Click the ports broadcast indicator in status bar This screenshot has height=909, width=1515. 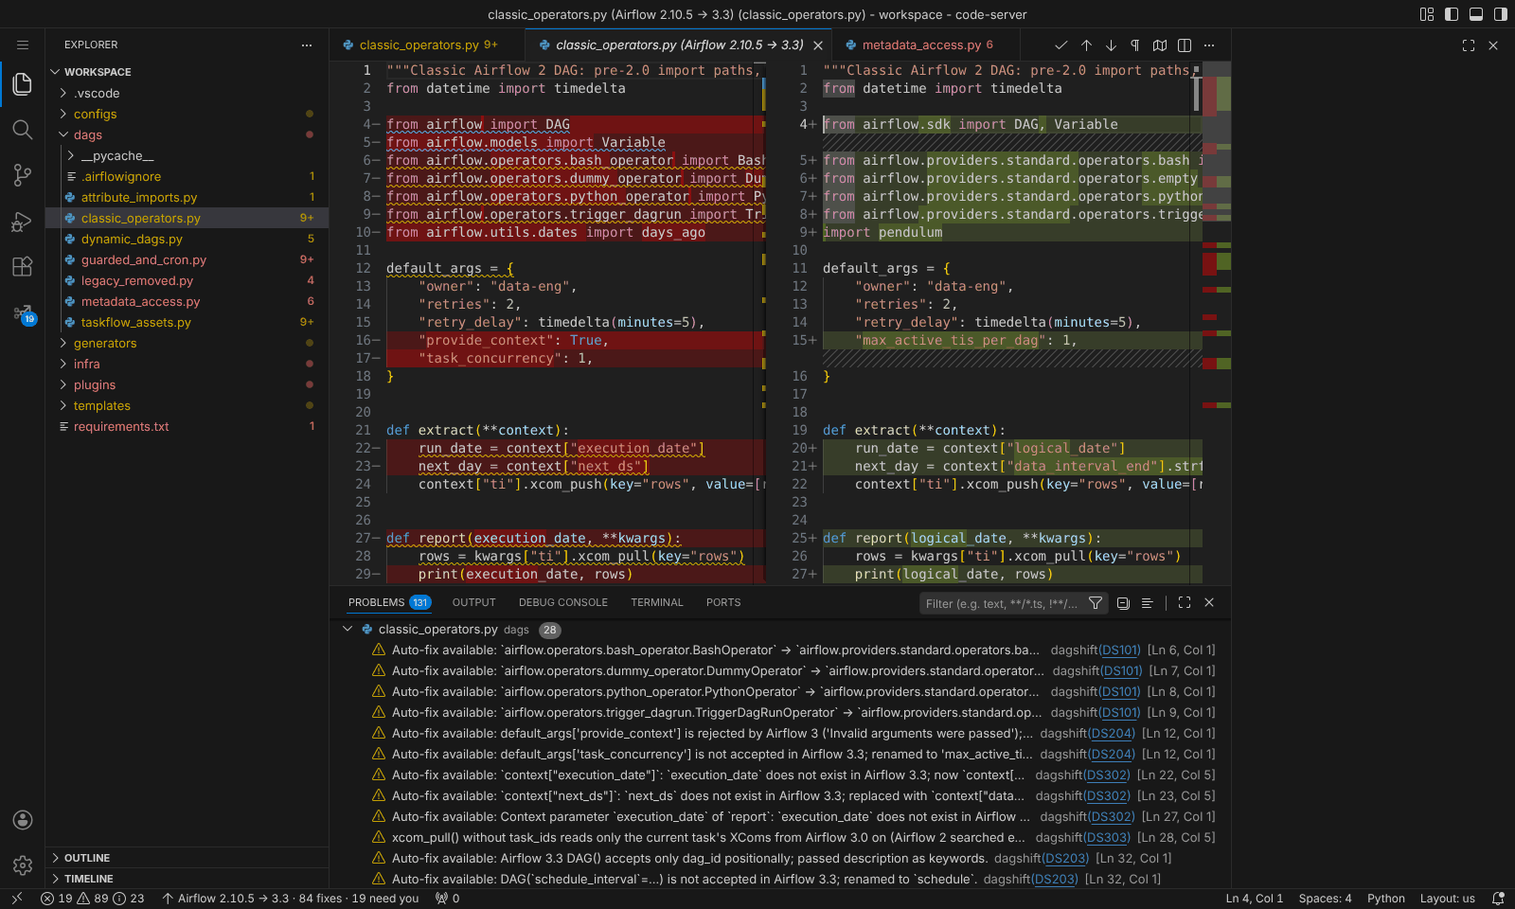pos(447,899)
